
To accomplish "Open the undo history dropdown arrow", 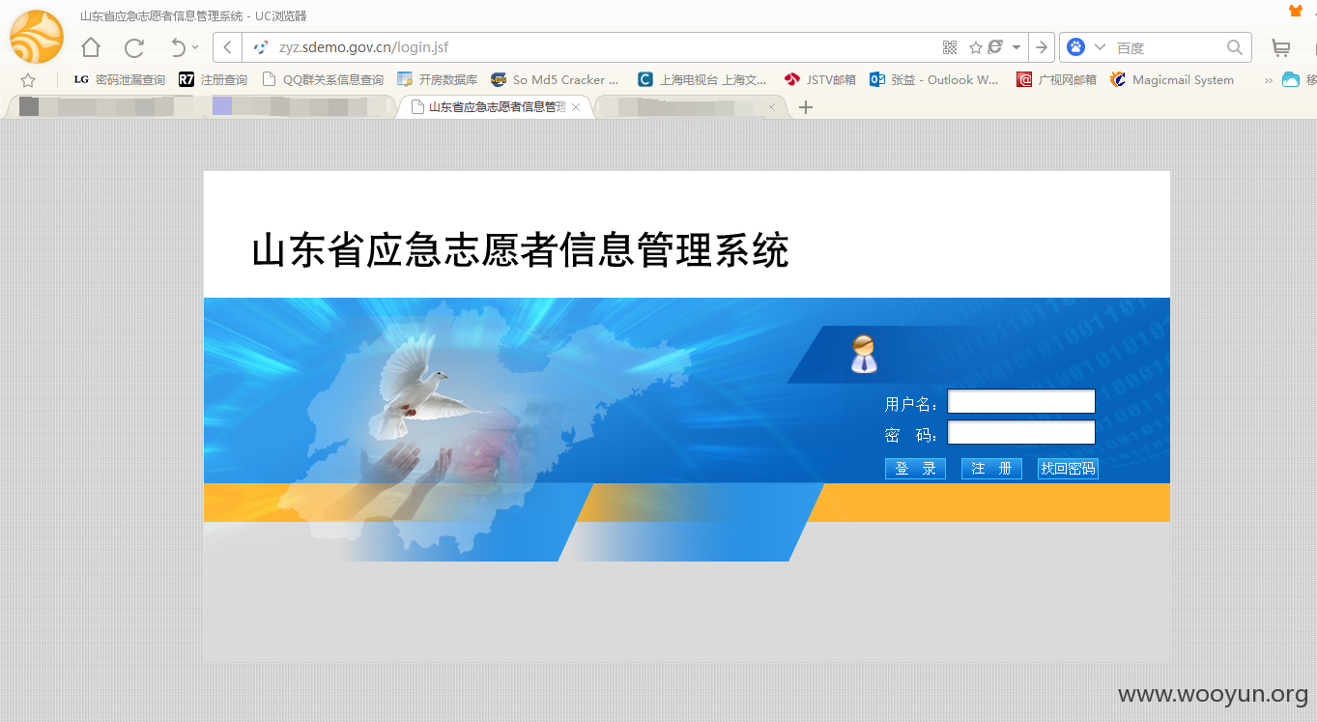I will pos(195,47).
